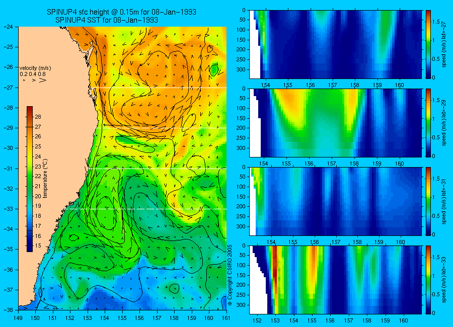
Task: Click the speed color bar for lat=-31
Action: click(428, 201)
